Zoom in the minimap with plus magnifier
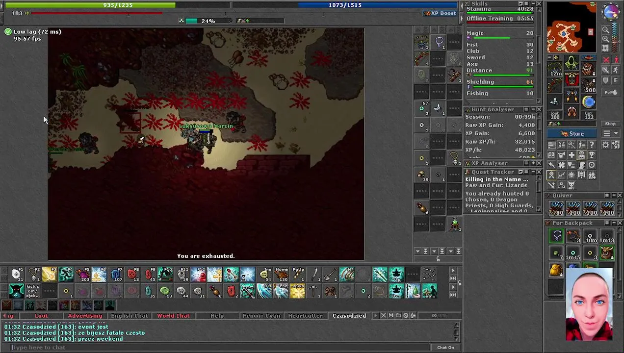624x353 pixels. tap(606, 39)
